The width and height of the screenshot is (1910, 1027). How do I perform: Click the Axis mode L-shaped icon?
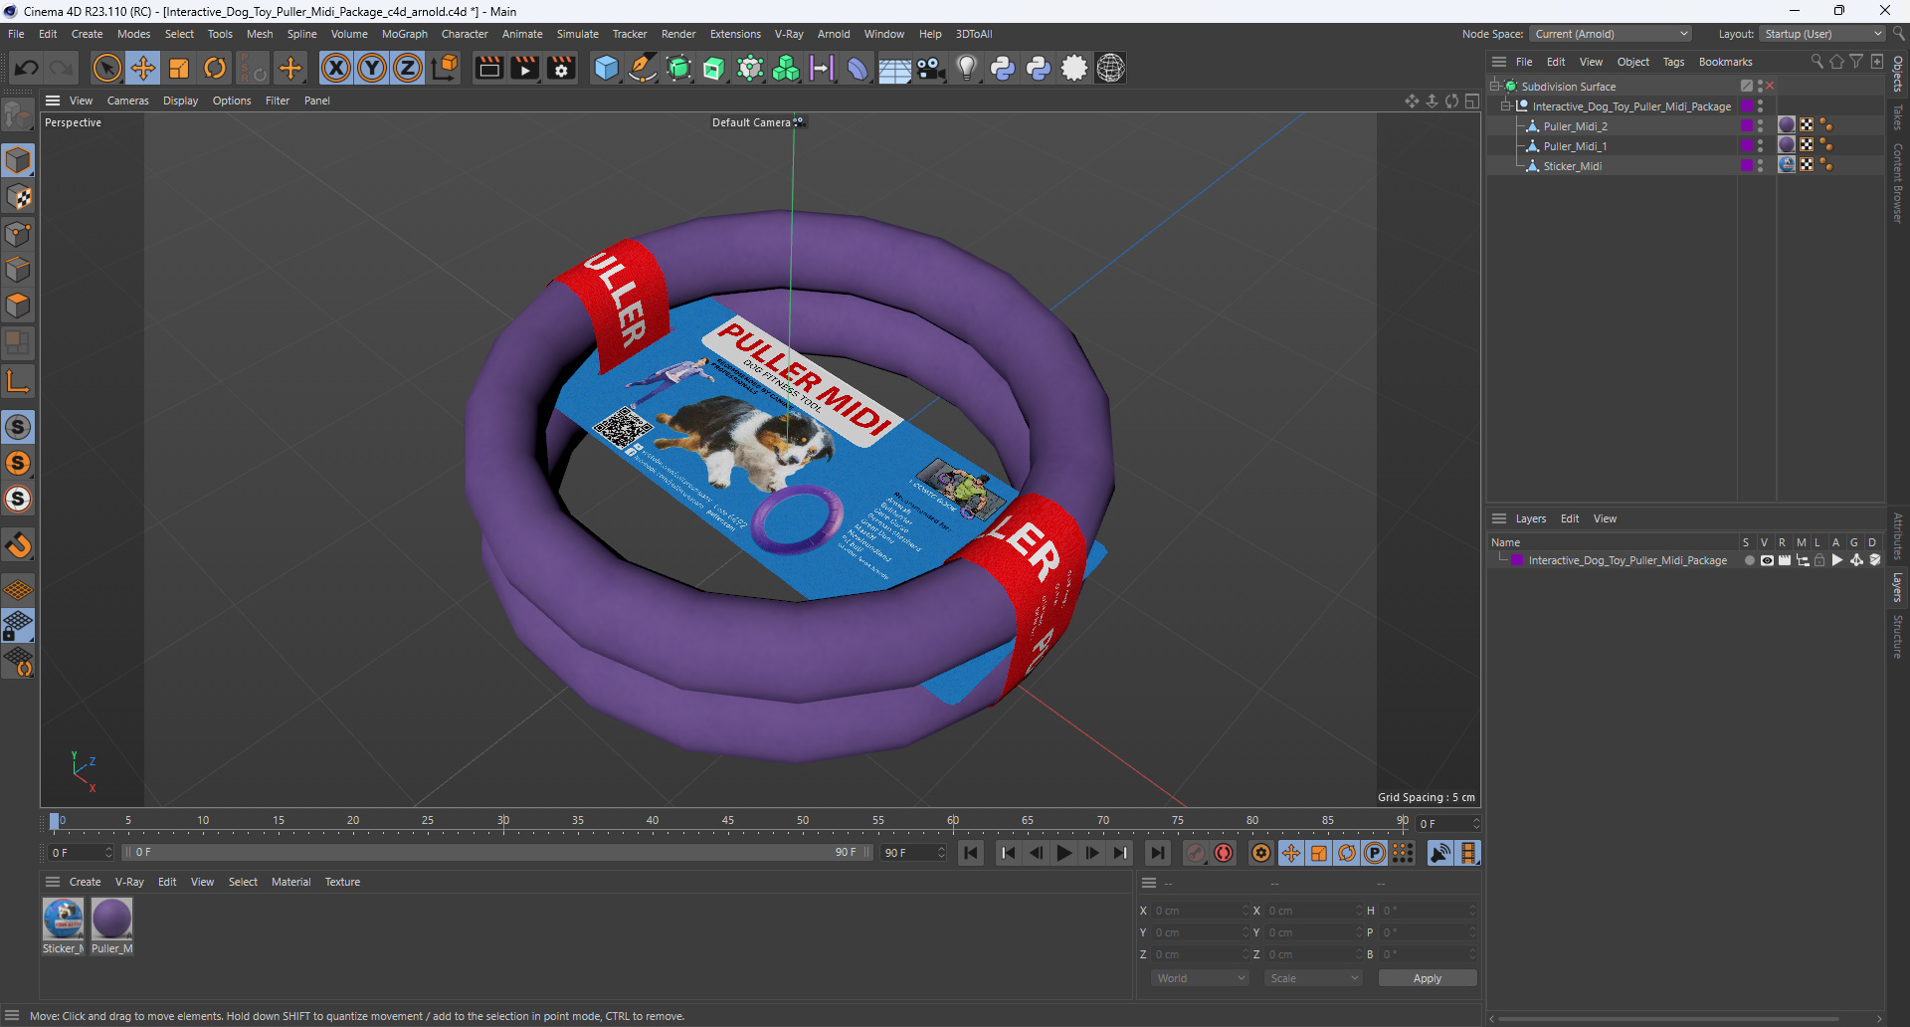[x=18, y=381]
